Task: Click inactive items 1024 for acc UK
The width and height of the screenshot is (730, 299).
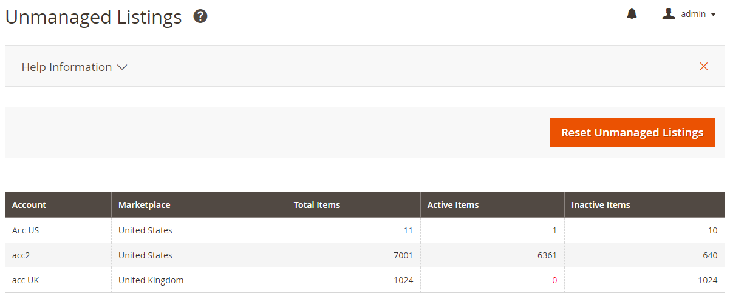Action: [x=707, y=280]
